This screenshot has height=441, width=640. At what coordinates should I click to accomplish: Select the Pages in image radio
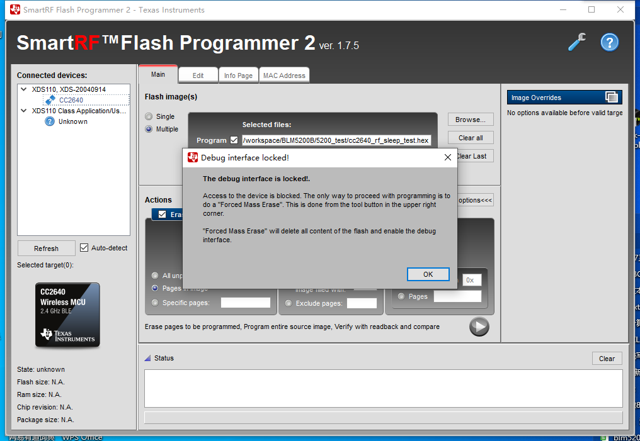click(155, 288)
